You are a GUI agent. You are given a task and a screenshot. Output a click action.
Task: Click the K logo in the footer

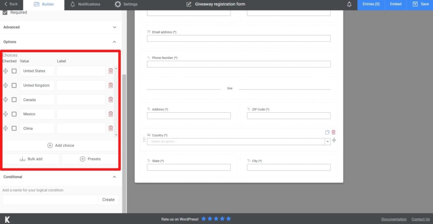coord(7,220)
